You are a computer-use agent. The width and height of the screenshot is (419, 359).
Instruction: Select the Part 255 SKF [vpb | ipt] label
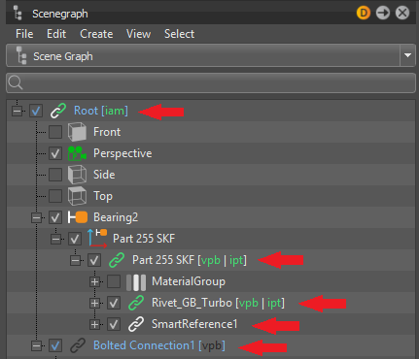click(190, 260)
